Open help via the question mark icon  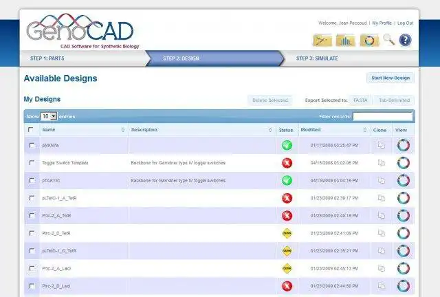tap(405, 40)
